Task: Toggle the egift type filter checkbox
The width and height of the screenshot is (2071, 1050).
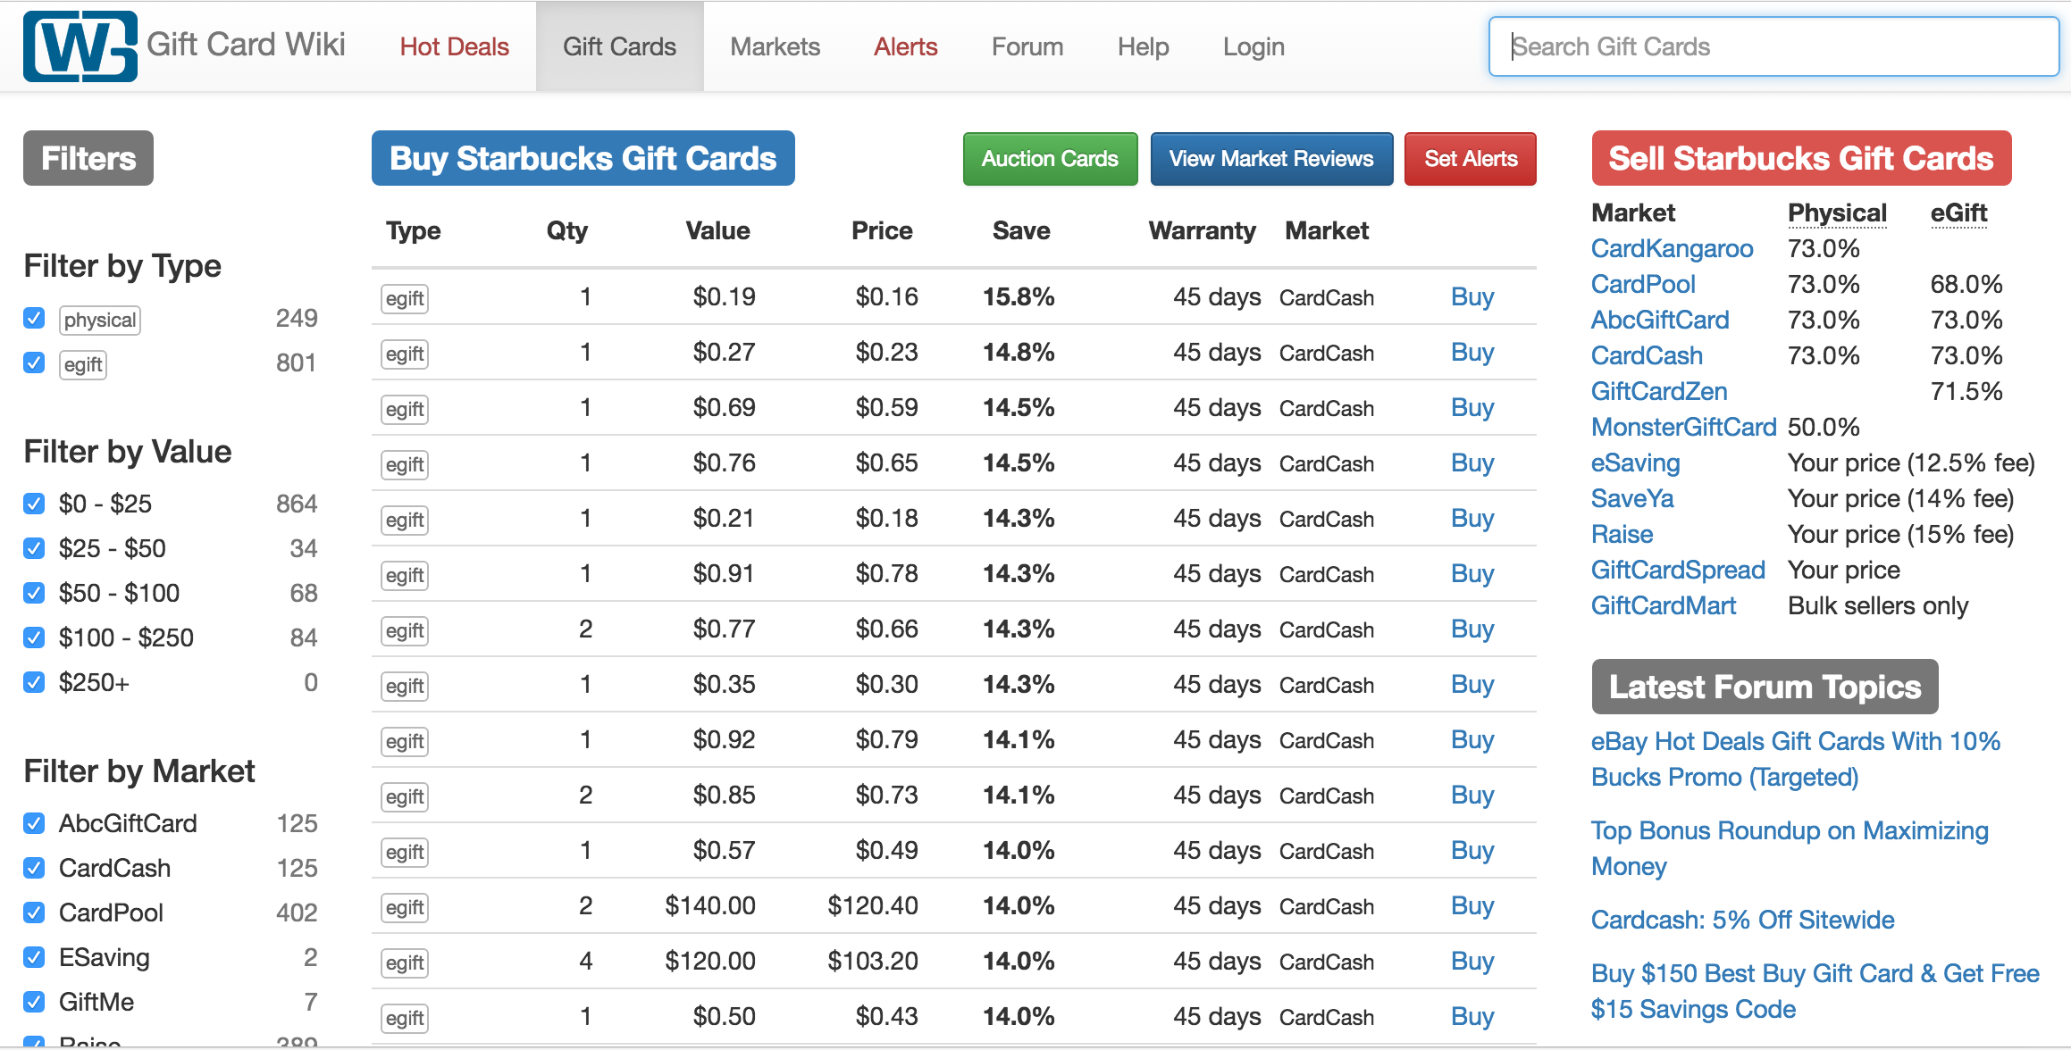Action: [34, 362]
